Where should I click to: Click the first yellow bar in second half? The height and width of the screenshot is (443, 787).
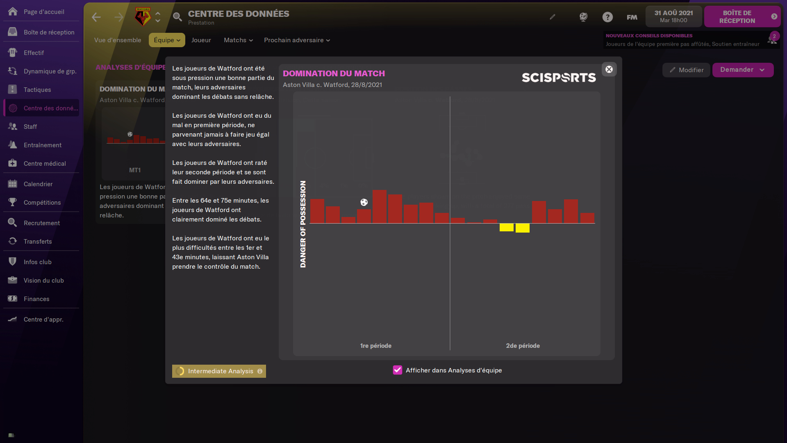coord(507,228)
